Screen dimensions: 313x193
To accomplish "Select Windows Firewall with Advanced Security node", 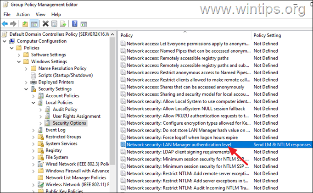I will (x=77, y=171).
